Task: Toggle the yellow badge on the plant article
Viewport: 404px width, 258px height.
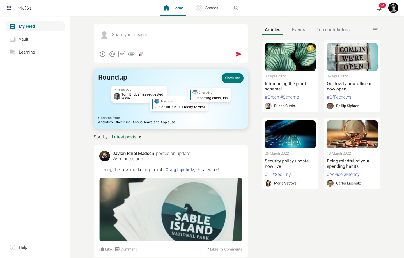Action: [310, 48]
